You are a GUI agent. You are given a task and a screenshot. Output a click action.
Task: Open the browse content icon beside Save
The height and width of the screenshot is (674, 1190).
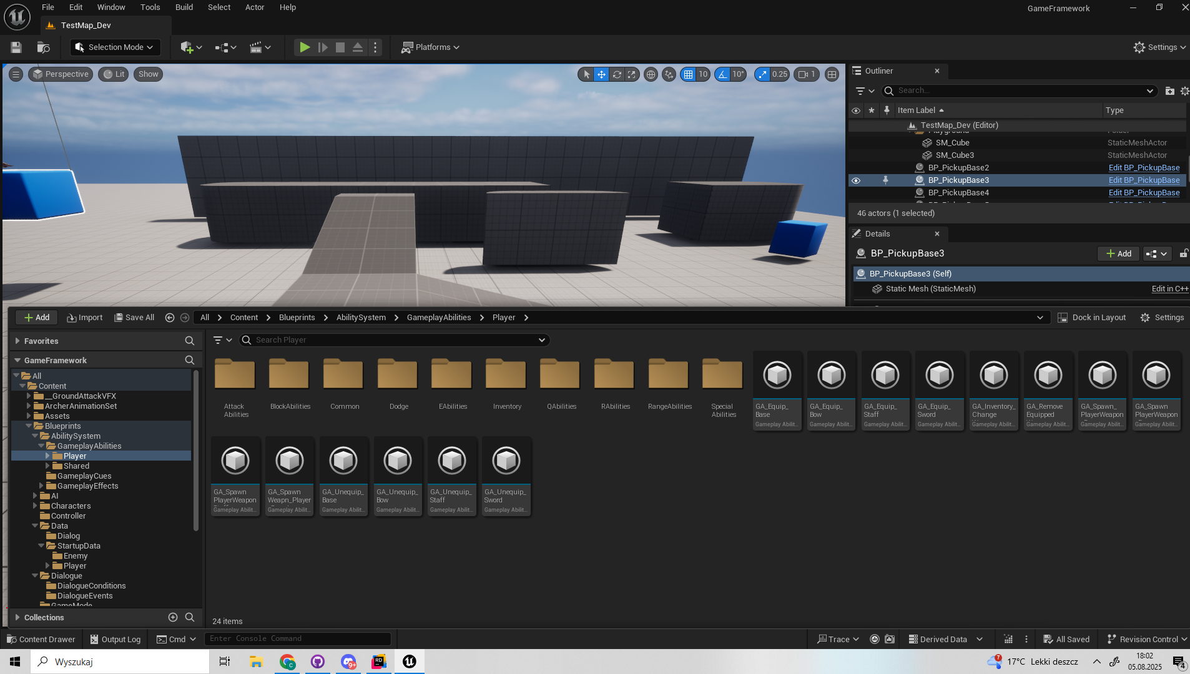43,47
